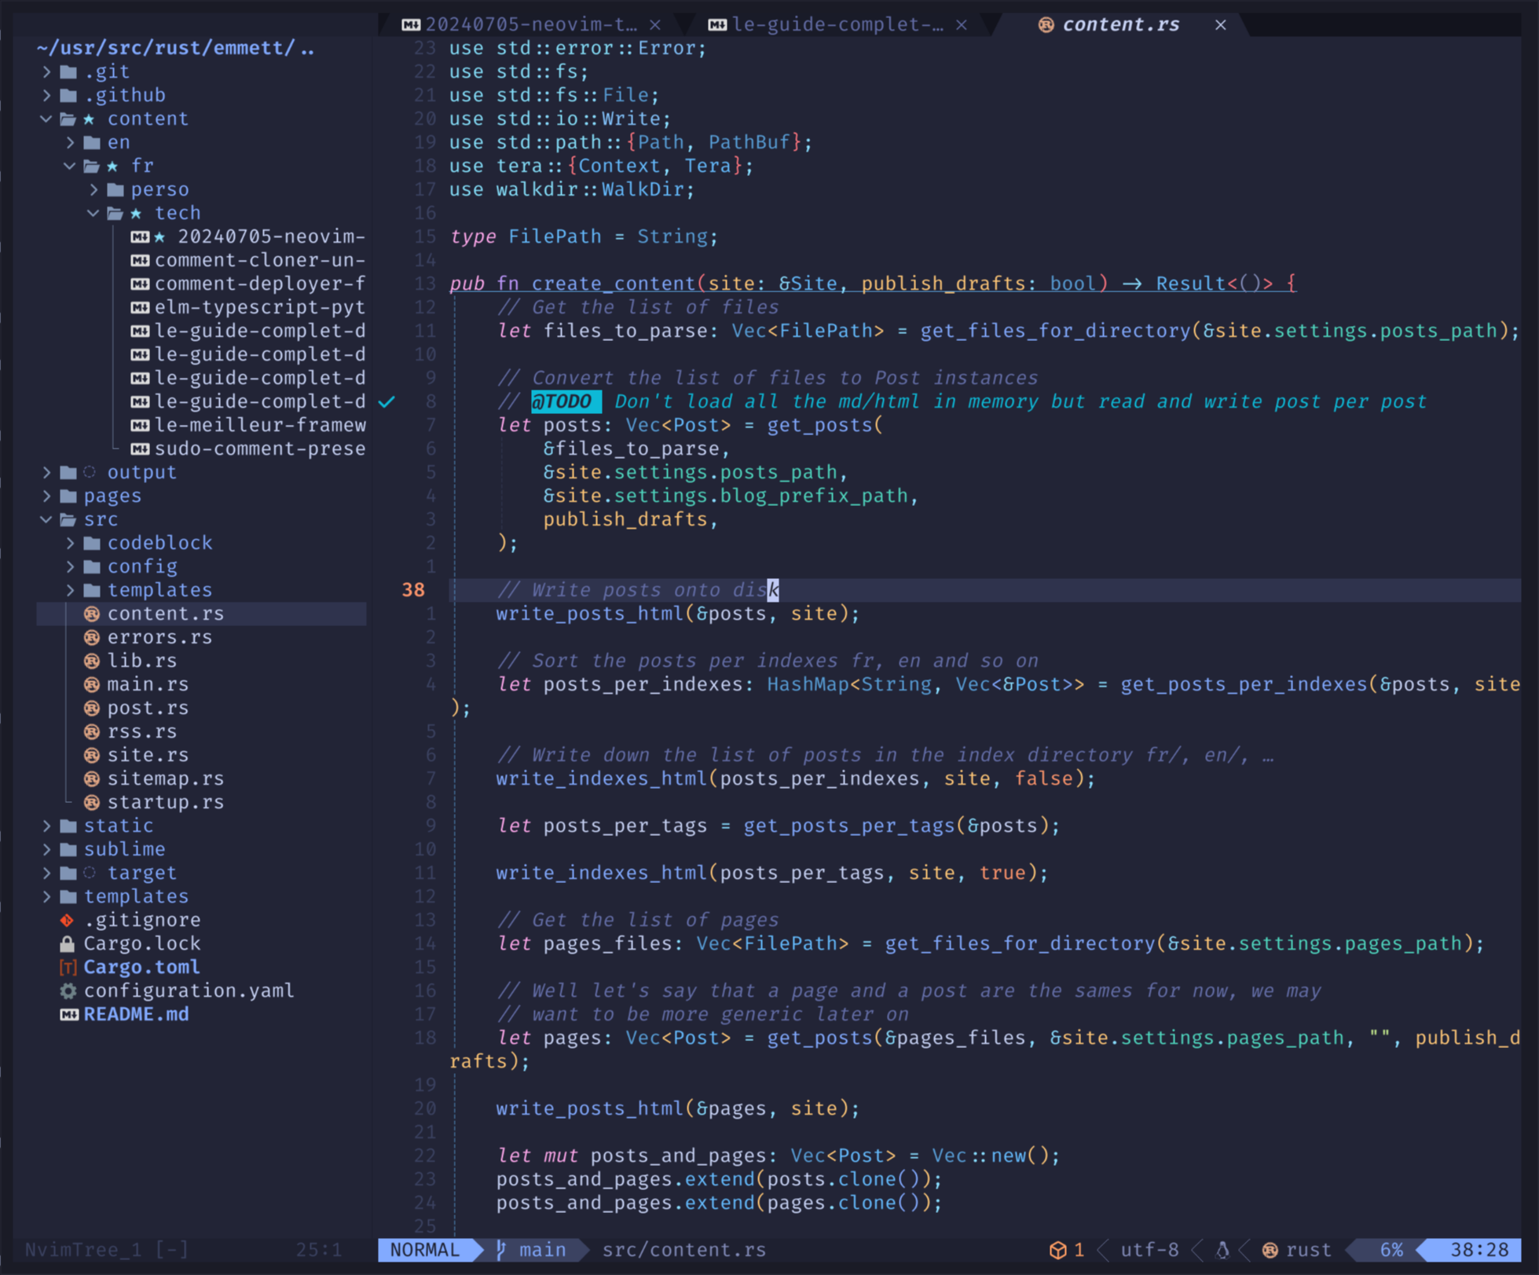
Task: Click the markdown icon beside 20240705-neovim- file
Action: click(x=140, y=236)
